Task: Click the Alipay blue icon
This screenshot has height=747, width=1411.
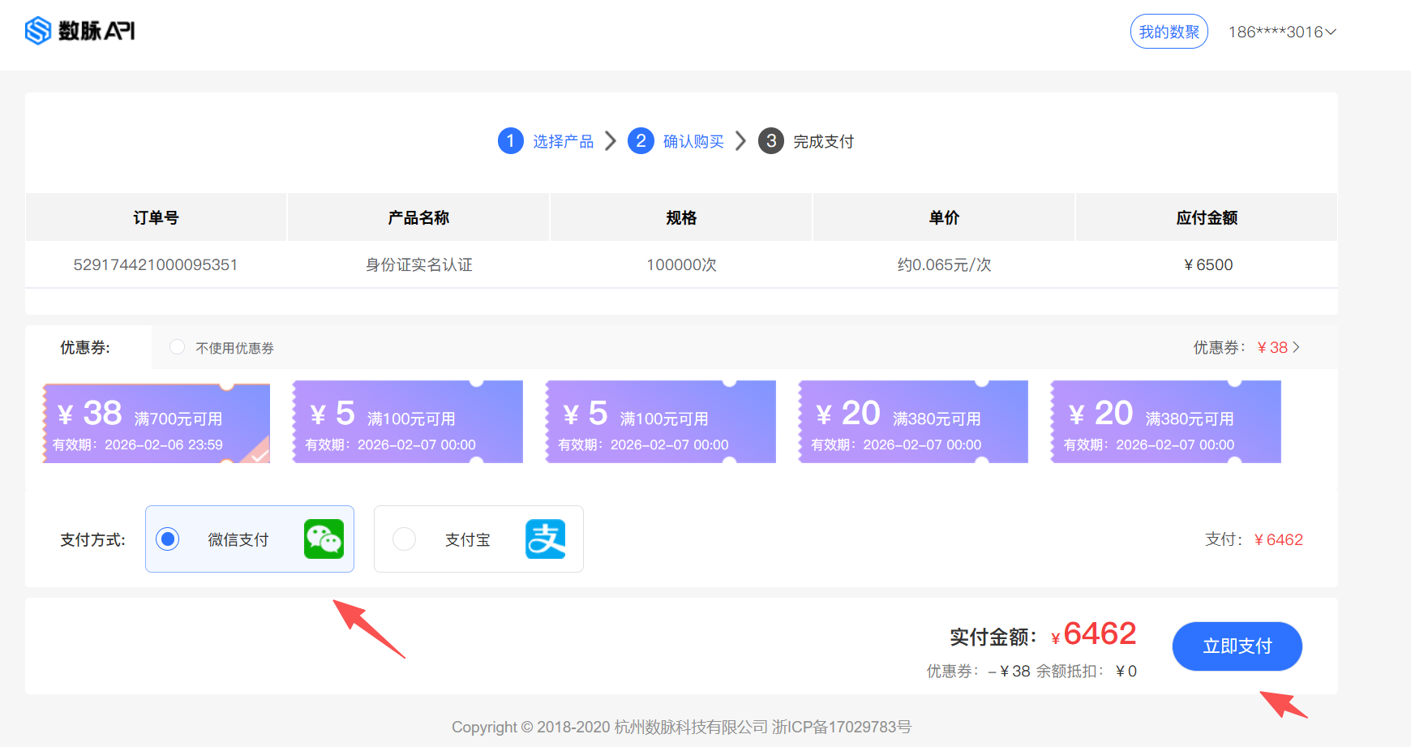Action: [545, 539]
